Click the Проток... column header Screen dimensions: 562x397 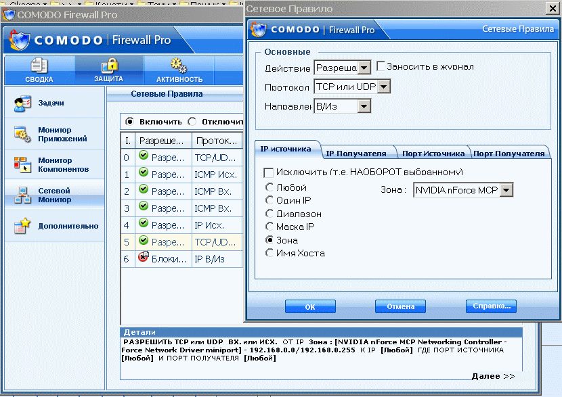(x=217, y=141)
